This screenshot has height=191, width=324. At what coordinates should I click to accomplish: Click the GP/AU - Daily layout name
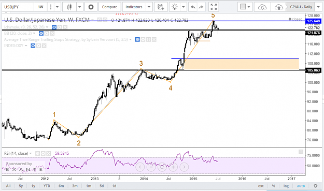(301, 7)
